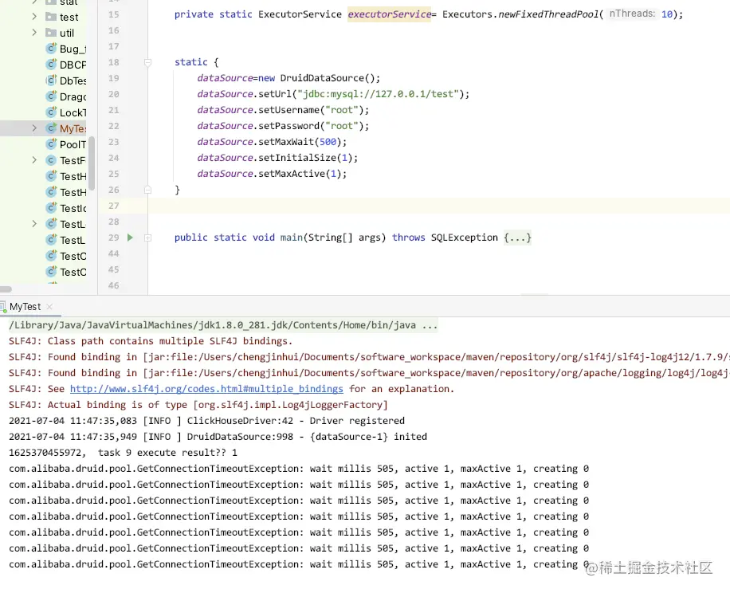
Task: Click the LockT class file icon
Action: (51, 112)
